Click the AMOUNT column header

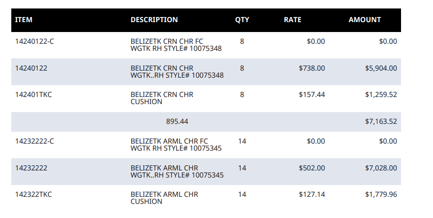[x=364, y=20]
